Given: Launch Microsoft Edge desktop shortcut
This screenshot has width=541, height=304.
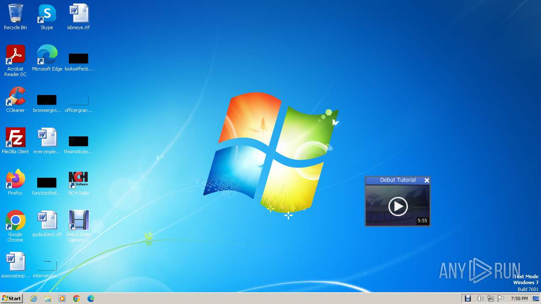Looking at the screenshot, I should click(x=47, y=58).
